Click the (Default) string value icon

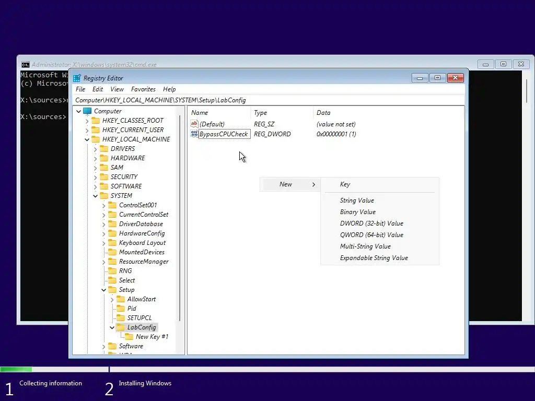click(194, 124)
